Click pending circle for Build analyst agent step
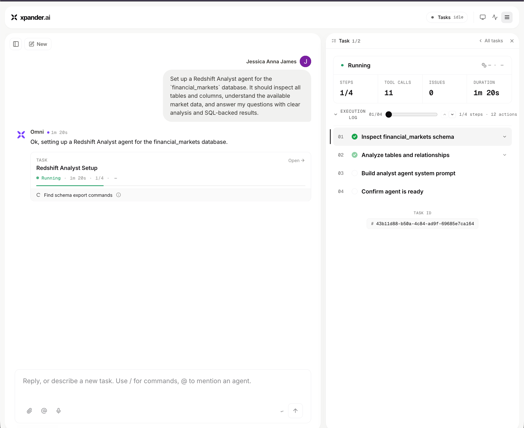The height and width of the screenshot is (428, 524). (x=355, y=173)
